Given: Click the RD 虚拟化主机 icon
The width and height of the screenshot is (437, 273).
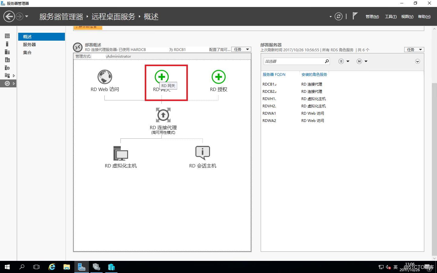Looking at the screenshot, I should [x=121, y=153].
